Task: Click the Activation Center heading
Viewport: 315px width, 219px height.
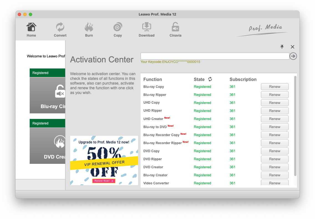Action: click(102, 60)
